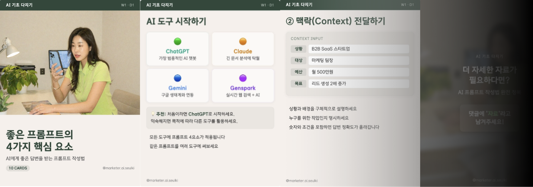Click the orange Claude circle icon
This screenshot has width=533, height=187.
point(243,42)
